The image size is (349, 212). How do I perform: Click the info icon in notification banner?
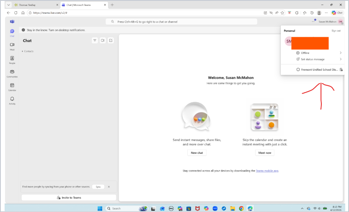point(23,30)
